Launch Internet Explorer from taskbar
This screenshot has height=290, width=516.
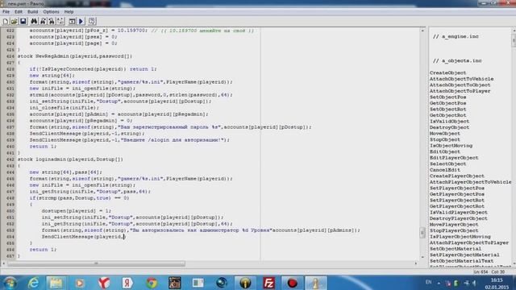pos(33,283)
